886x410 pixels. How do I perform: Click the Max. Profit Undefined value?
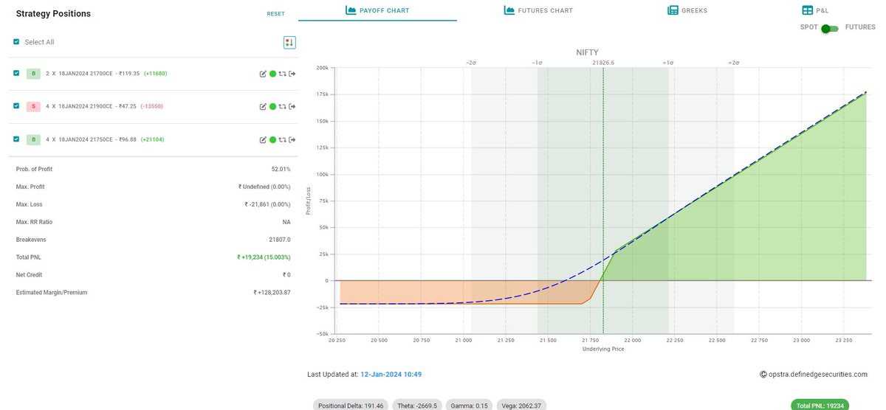(x=264, y=187)
